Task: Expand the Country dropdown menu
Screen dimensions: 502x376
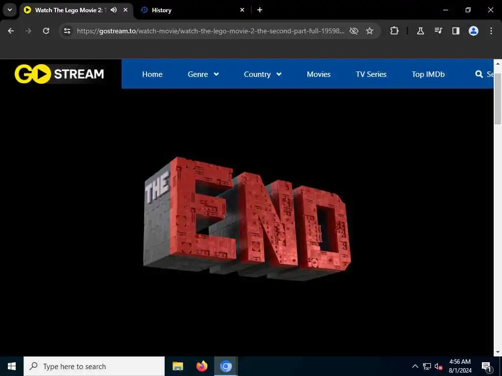Action: (263, 74)
